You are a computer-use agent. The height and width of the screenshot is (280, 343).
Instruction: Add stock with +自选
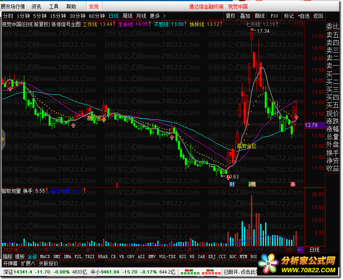click(x=303, y=16)
